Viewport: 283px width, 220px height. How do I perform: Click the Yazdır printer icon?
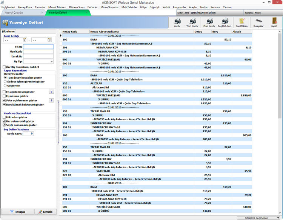click(x=177, y=21)
